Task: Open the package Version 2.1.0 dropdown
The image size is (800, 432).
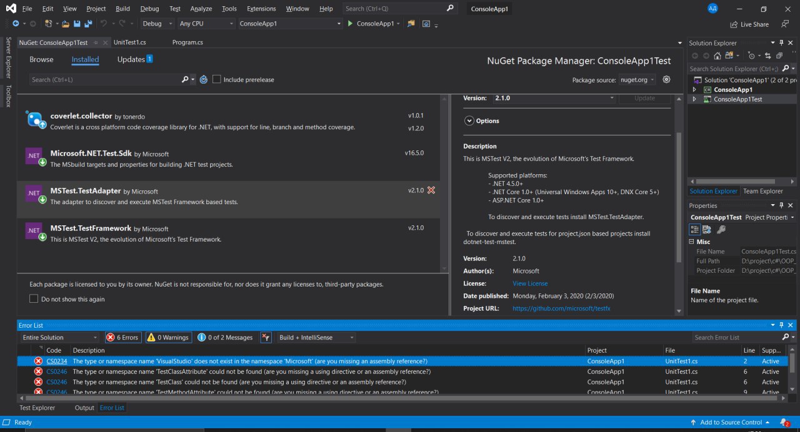Action: coord(555,98)
